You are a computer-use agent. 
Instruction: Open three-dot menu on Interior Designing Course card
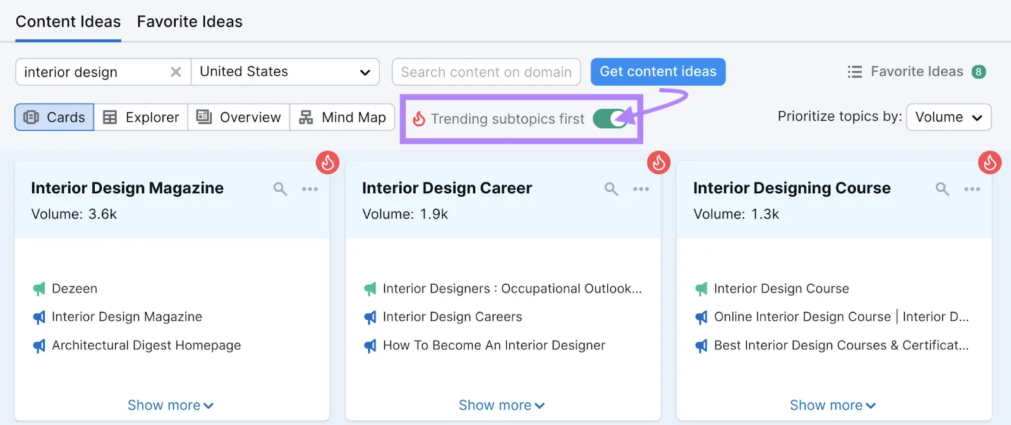pyautogui.click(x=972, y=189)
